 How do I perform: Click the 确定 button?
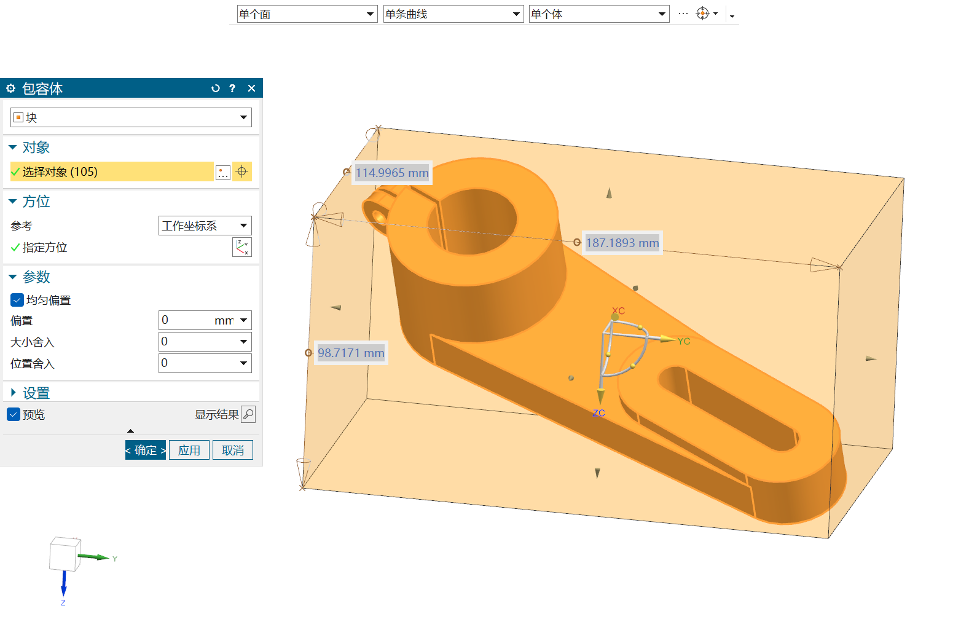(146, 450)
